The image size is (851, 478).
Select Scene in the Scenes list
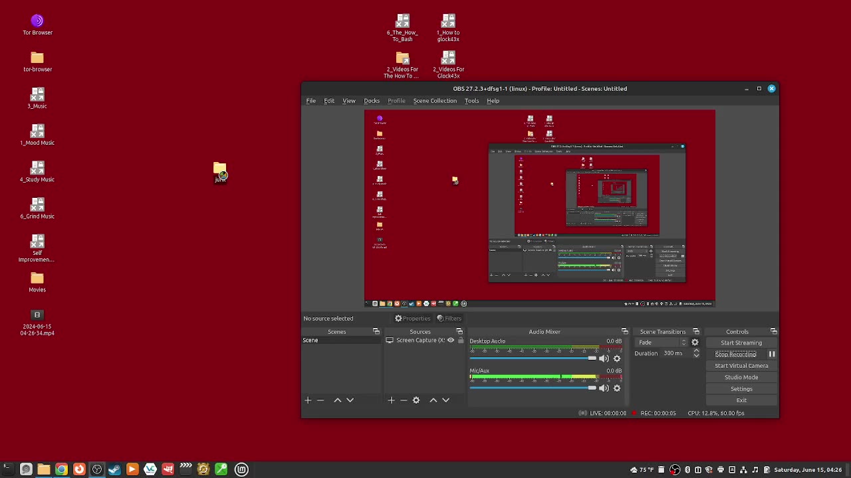point(341,341)
